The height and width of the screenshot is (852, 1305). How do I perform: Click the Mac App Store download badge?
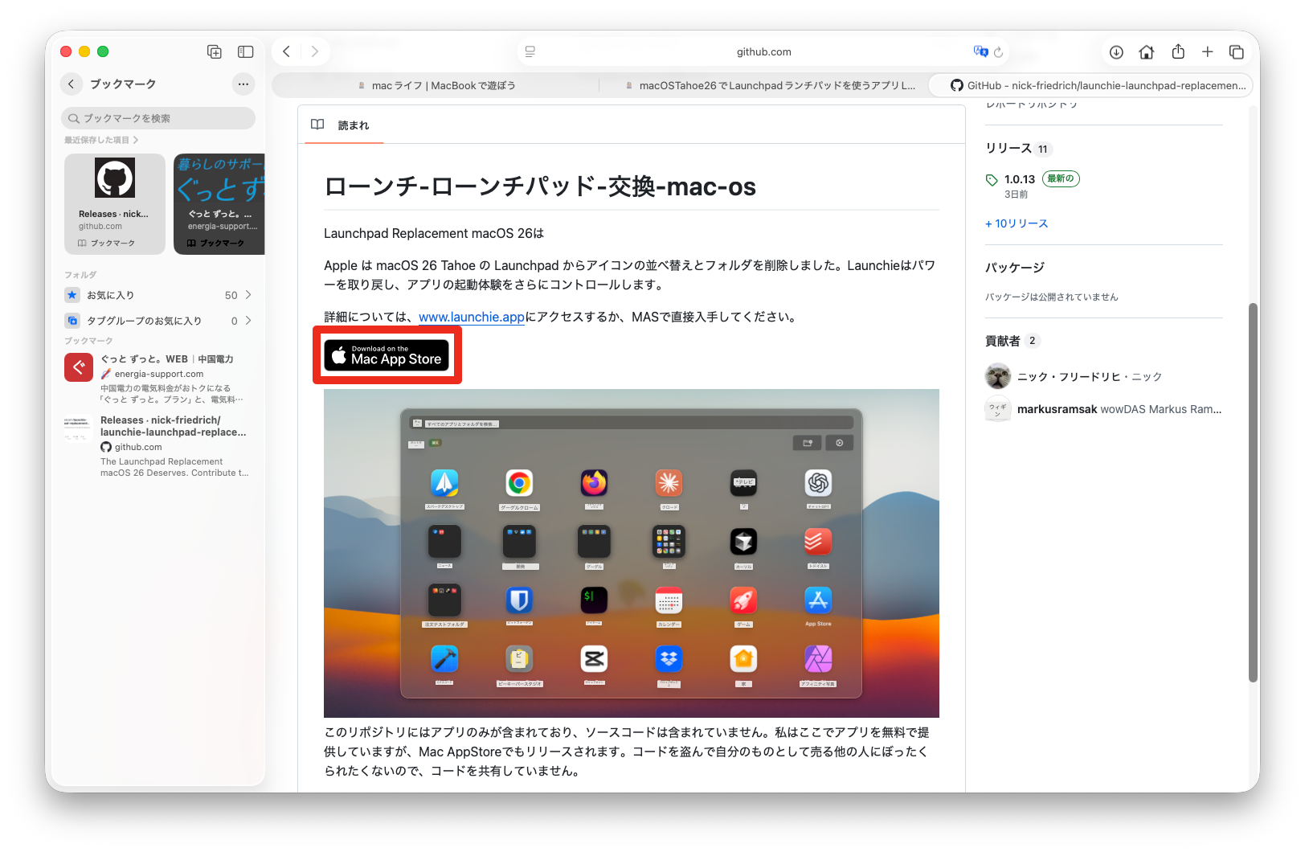click(387, 355)
